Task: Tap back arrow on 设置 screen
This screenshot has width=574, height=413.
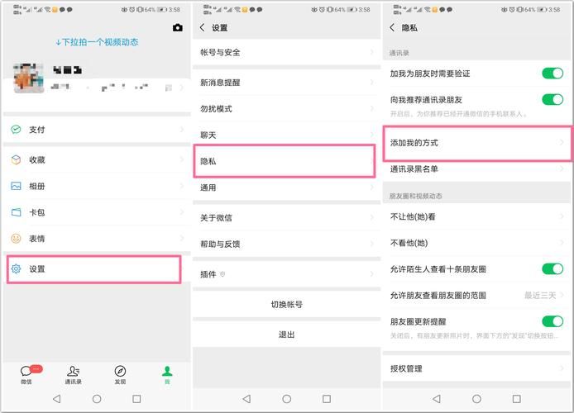Action: tap(202, 27)
